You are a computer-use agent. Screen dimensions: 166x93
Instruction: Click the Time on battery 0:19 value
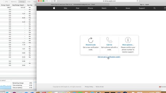pos(31,88)
